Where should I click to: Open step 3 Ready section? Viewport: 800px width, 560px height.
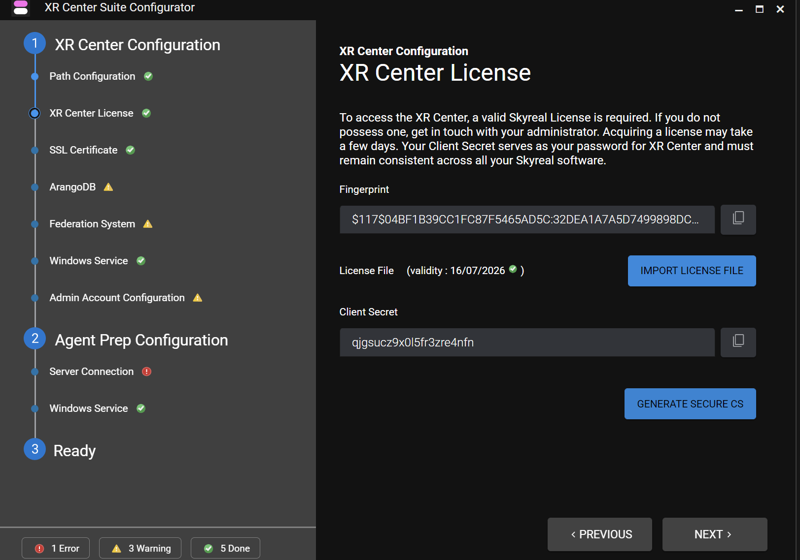(x=74, y=450)
